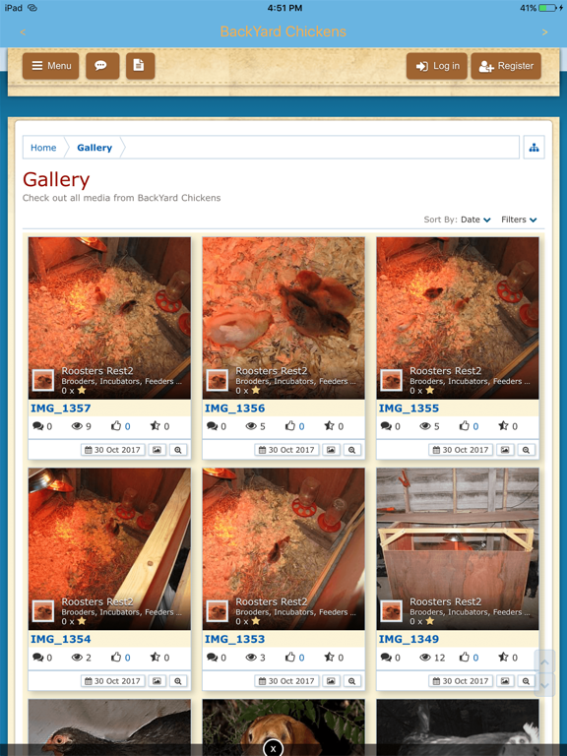The height and width of the screenshot is (756, 567).
Task: Dismiss the bottom bar with X button
Action: tap(273, 748)
